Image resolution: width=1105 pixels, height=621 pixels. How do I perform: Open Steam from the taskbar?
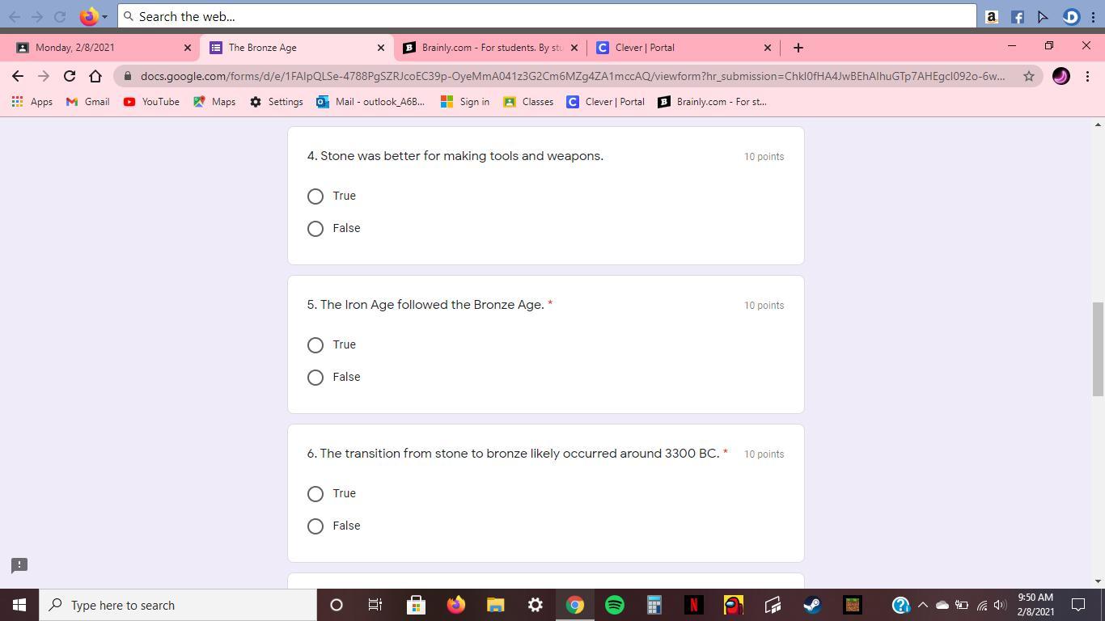click(812, 605)
